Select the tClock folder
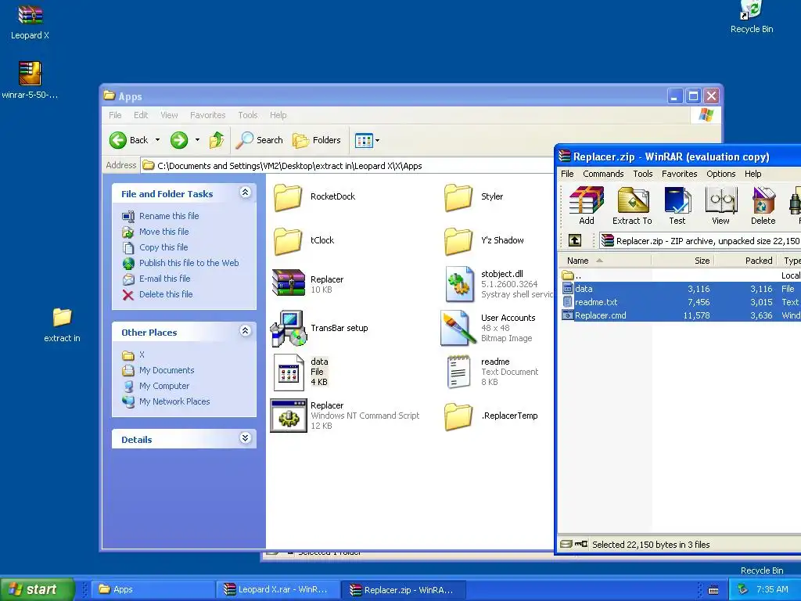This screenshot has width=801, height=601. tap(304, 240)
